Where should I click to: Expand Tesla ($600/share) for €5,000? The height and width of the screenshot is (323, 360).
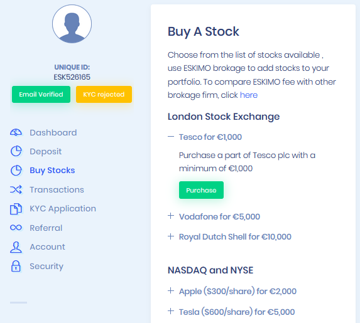[171, 311]
